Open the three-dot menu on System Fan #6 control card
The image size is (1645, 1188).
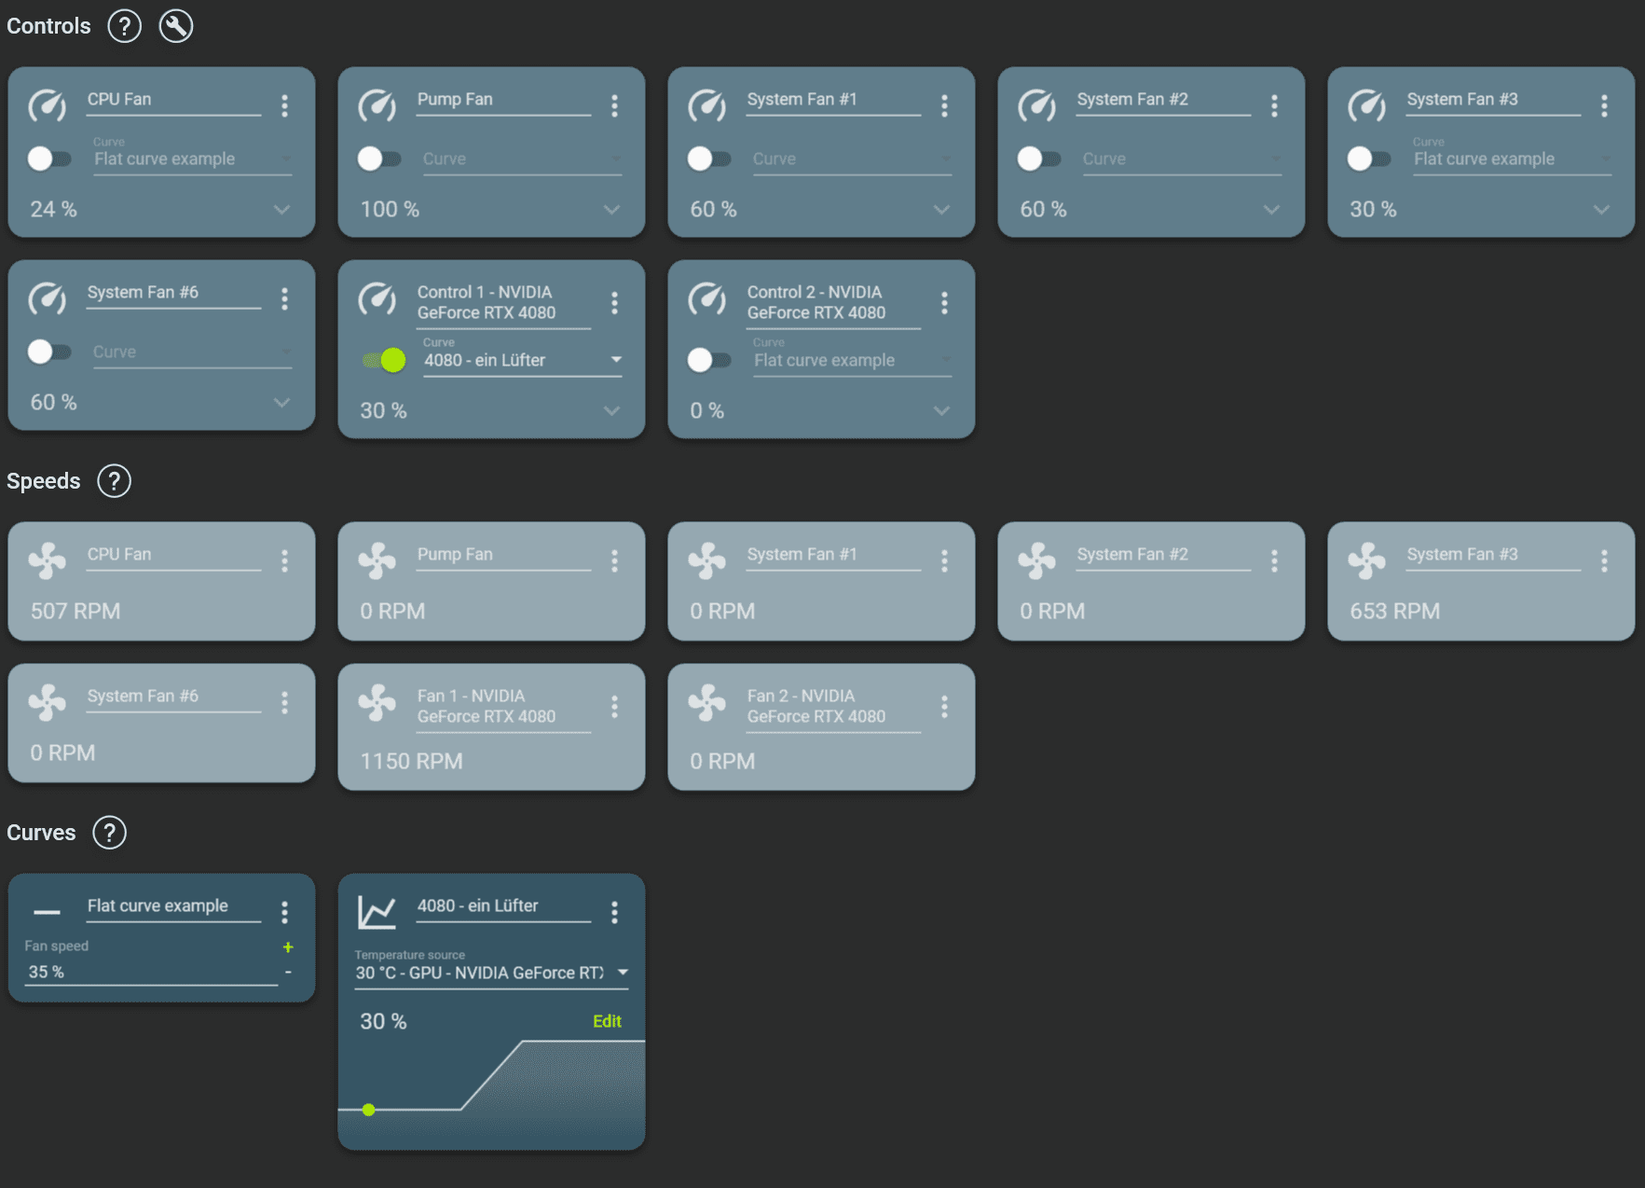point(284,298)
